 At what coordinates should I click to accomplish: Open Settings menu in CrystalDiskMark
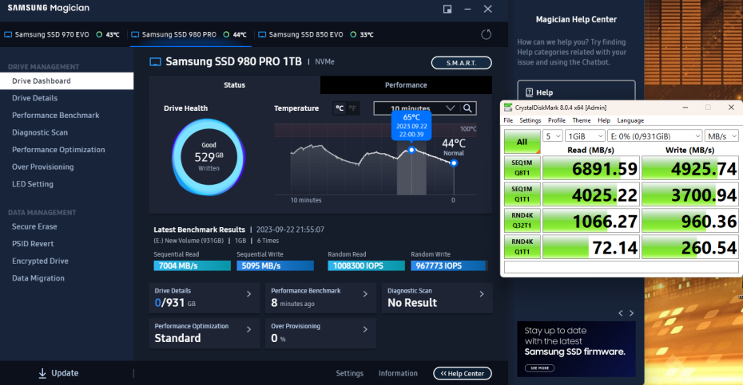coord(530,120)
